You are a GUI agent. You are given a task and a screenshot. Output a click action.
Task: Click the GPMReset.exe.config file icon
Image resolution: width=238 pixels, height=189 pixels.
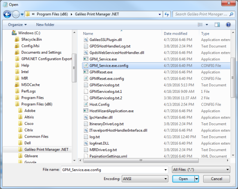click(x=86, y=79)
